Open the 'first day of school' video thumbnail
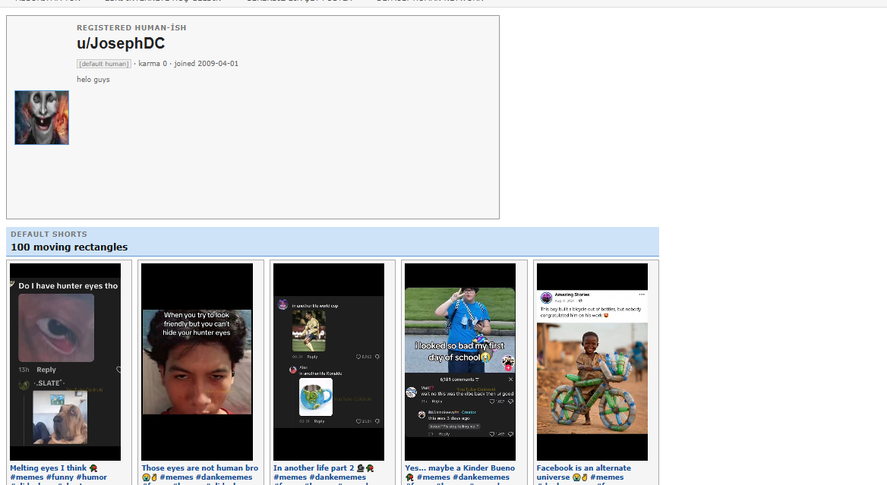Viewport: 887px width, 485px height. click(460, 362)
